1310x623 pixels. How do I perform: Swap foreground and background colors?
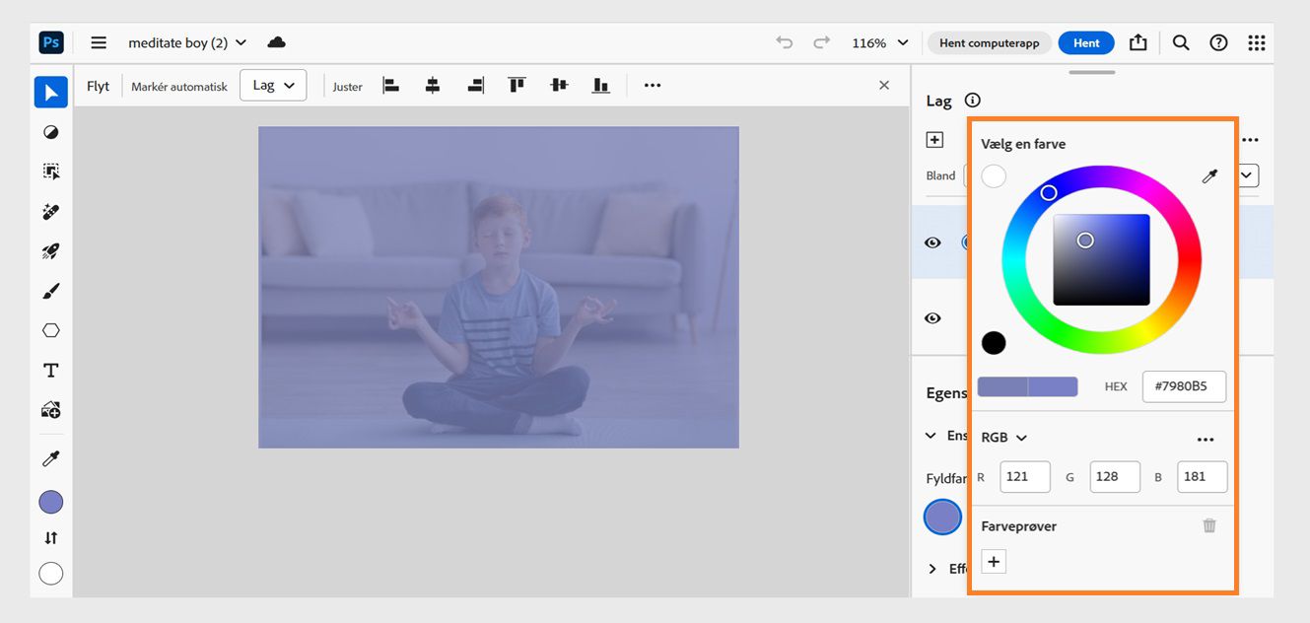pos(51,538)
